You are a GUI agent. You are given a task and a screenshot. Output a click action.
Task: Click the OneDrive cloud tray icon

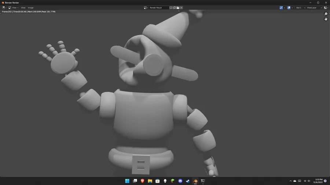pyautogui.click(x=295, y=181)
